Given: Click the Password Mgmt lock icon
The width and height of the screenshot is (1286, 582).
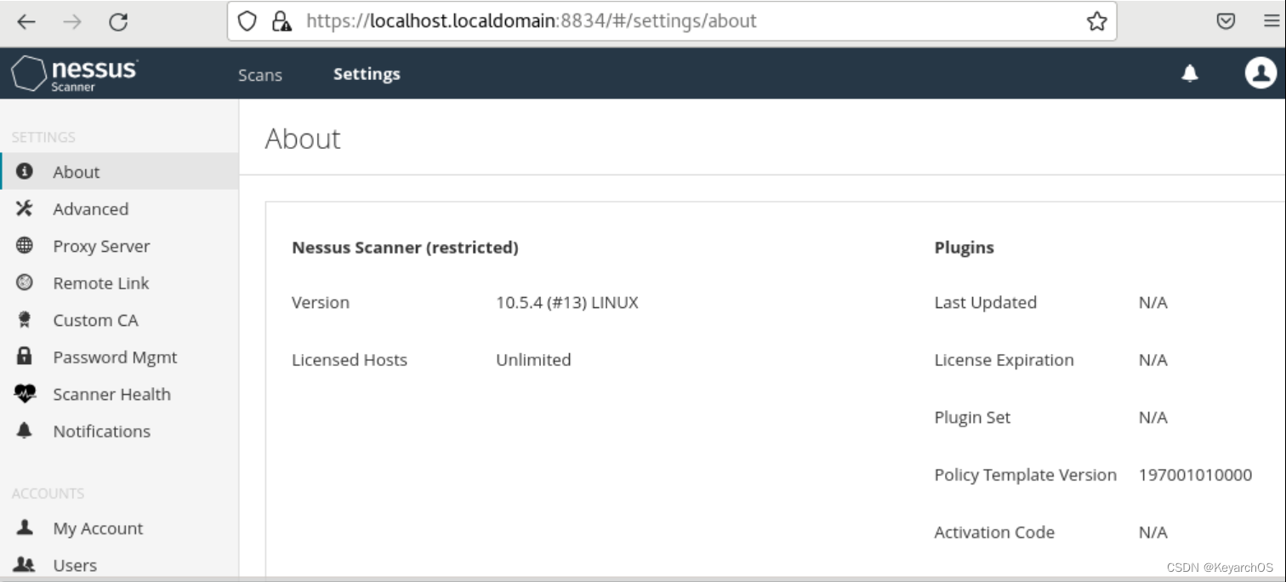Looking at the screenshot, I should [x=25, y=357].
